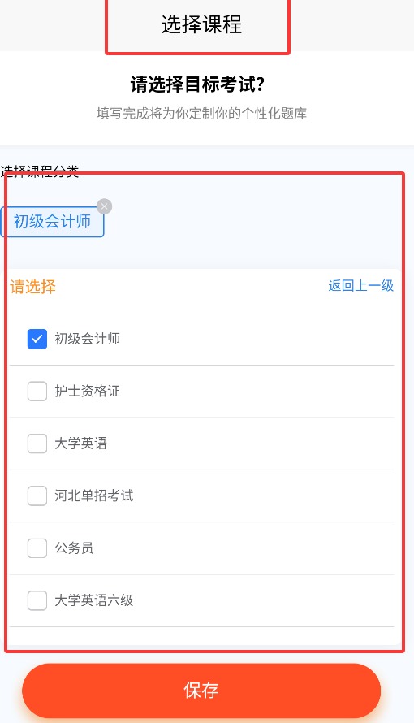The height and width of the screenshot is (723, 414).
Task: Click the 选择课程 page title
Action: [201, 24]
